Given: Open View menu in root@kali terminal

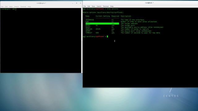Looking at the screenshot, I should tap(93, 6).
